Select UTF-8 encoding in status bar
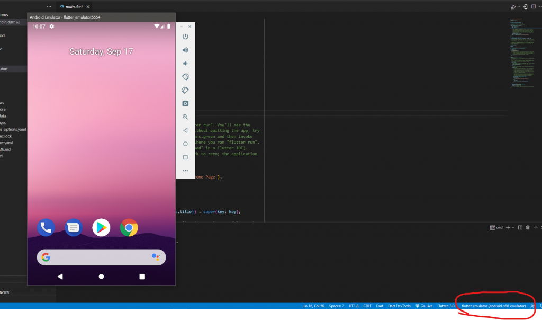This screenshot has height=320, width=542. [354, 306]
